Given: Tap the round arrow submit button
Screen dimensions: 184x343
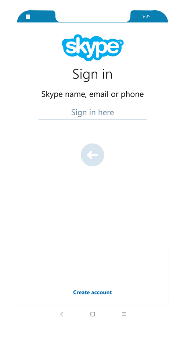Looking at the screenshot, I should [92, 155].
